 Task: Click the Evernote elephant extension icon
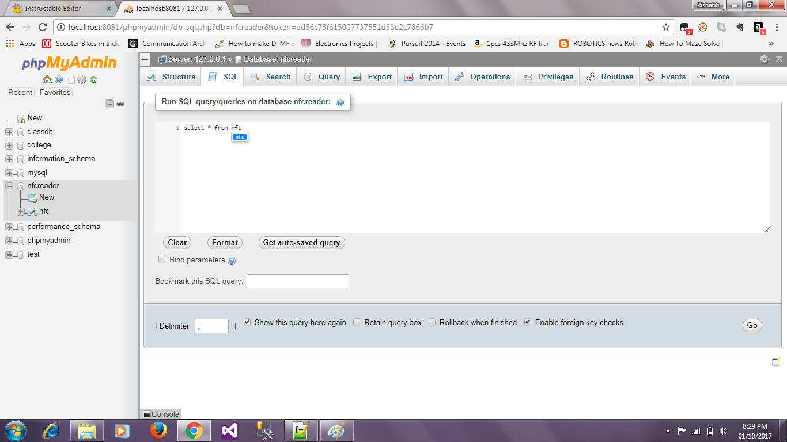(740, 27)
